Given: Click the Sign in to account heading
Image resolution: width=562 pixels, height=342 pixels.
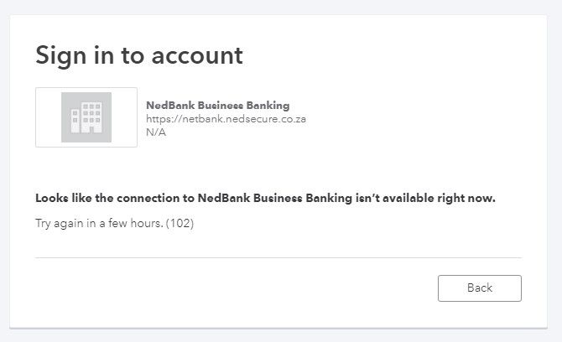Looking at the screenshot, I should [x=139, y=55].
